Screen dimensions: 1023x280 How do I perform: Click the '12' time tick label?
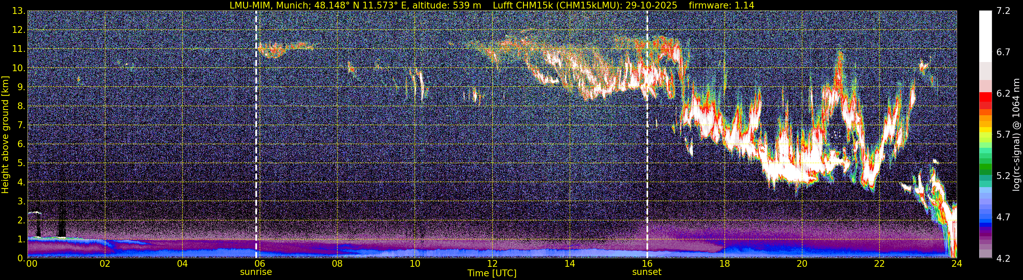click(x=492, y=264)
